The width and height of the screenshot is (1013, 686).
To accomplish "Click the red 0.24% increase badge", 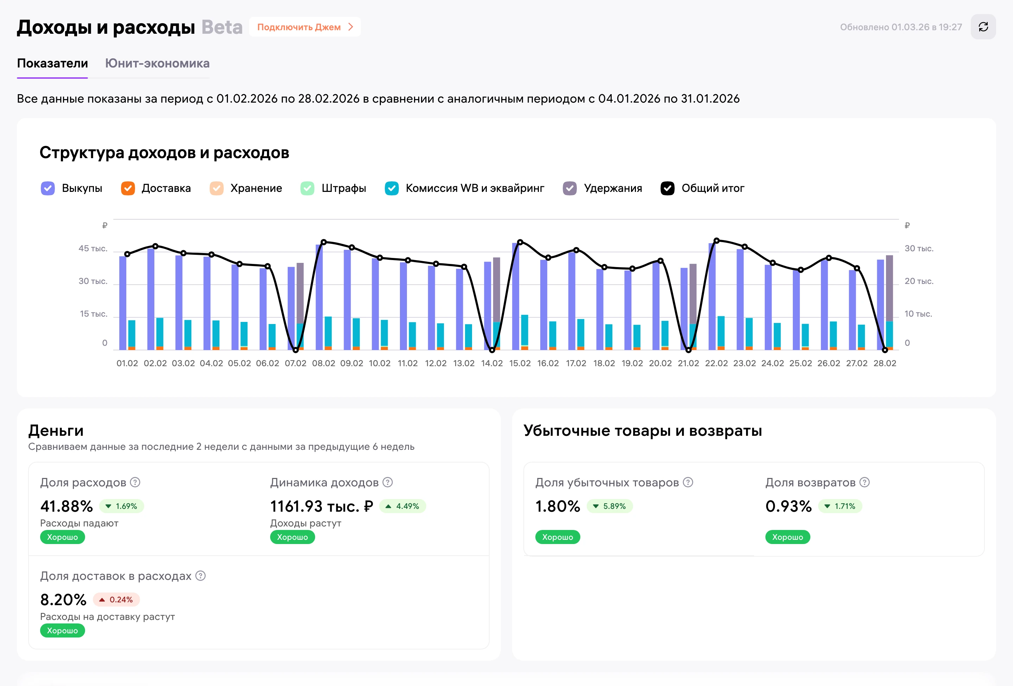I will pos(116,600).
